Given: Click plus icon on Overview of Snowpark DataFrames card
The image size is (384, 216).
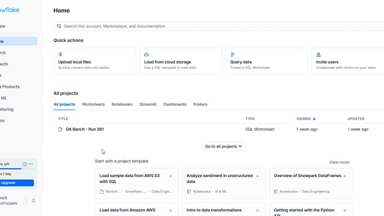Looking at the screenshot, I should (x=345, y=176).
